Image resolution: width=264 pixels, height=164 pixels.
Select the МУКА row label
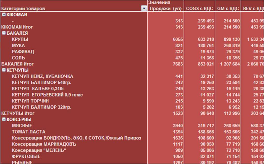pos(18,45)
